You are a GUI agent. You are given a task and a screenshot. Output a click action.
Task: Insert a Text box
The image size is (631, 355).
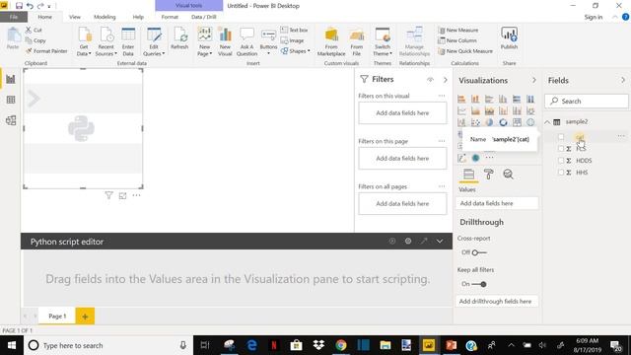tap(294, 30)
